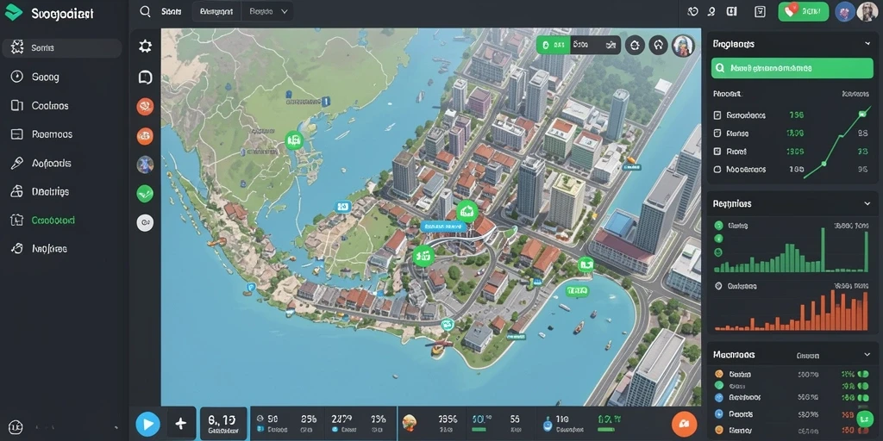Image resolution: width=883 pixels, height=441 pixels.
Task: Toggle the green pill switch atop the map
Action: (553, 45)
